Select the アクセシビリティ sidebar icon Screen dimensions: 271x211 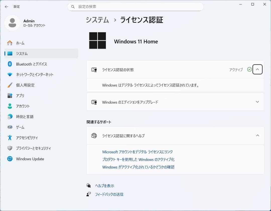[10, 138]
